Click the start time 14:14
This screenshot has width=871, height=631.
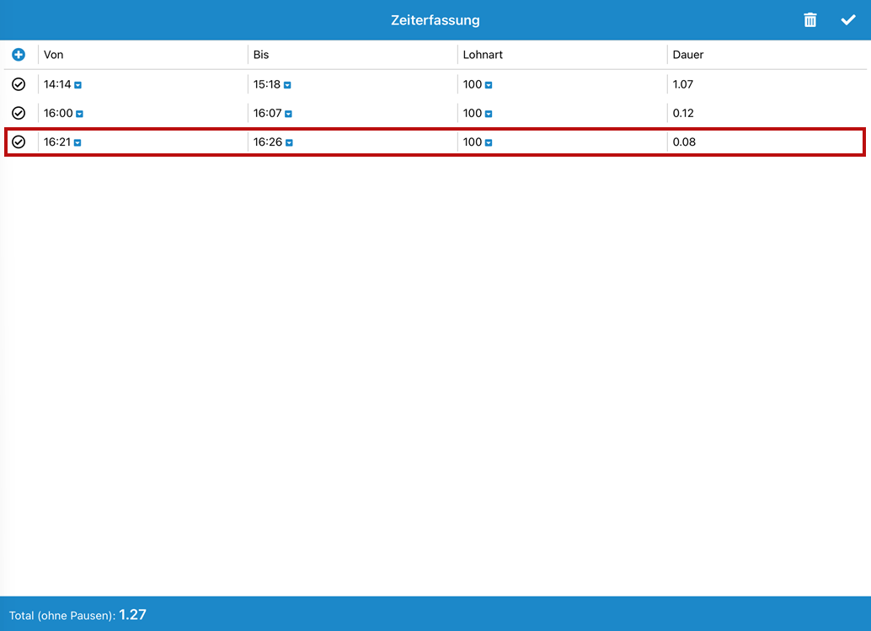tap(57, 84)
